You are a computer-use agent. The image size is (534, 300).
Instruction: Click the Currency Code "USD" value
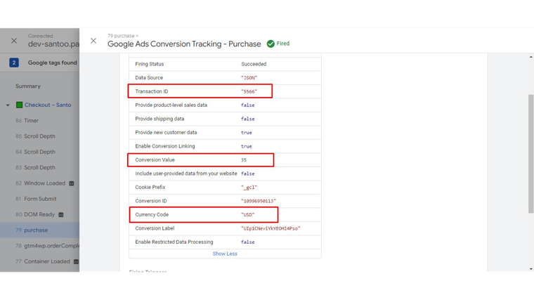(x=247, y=214)
